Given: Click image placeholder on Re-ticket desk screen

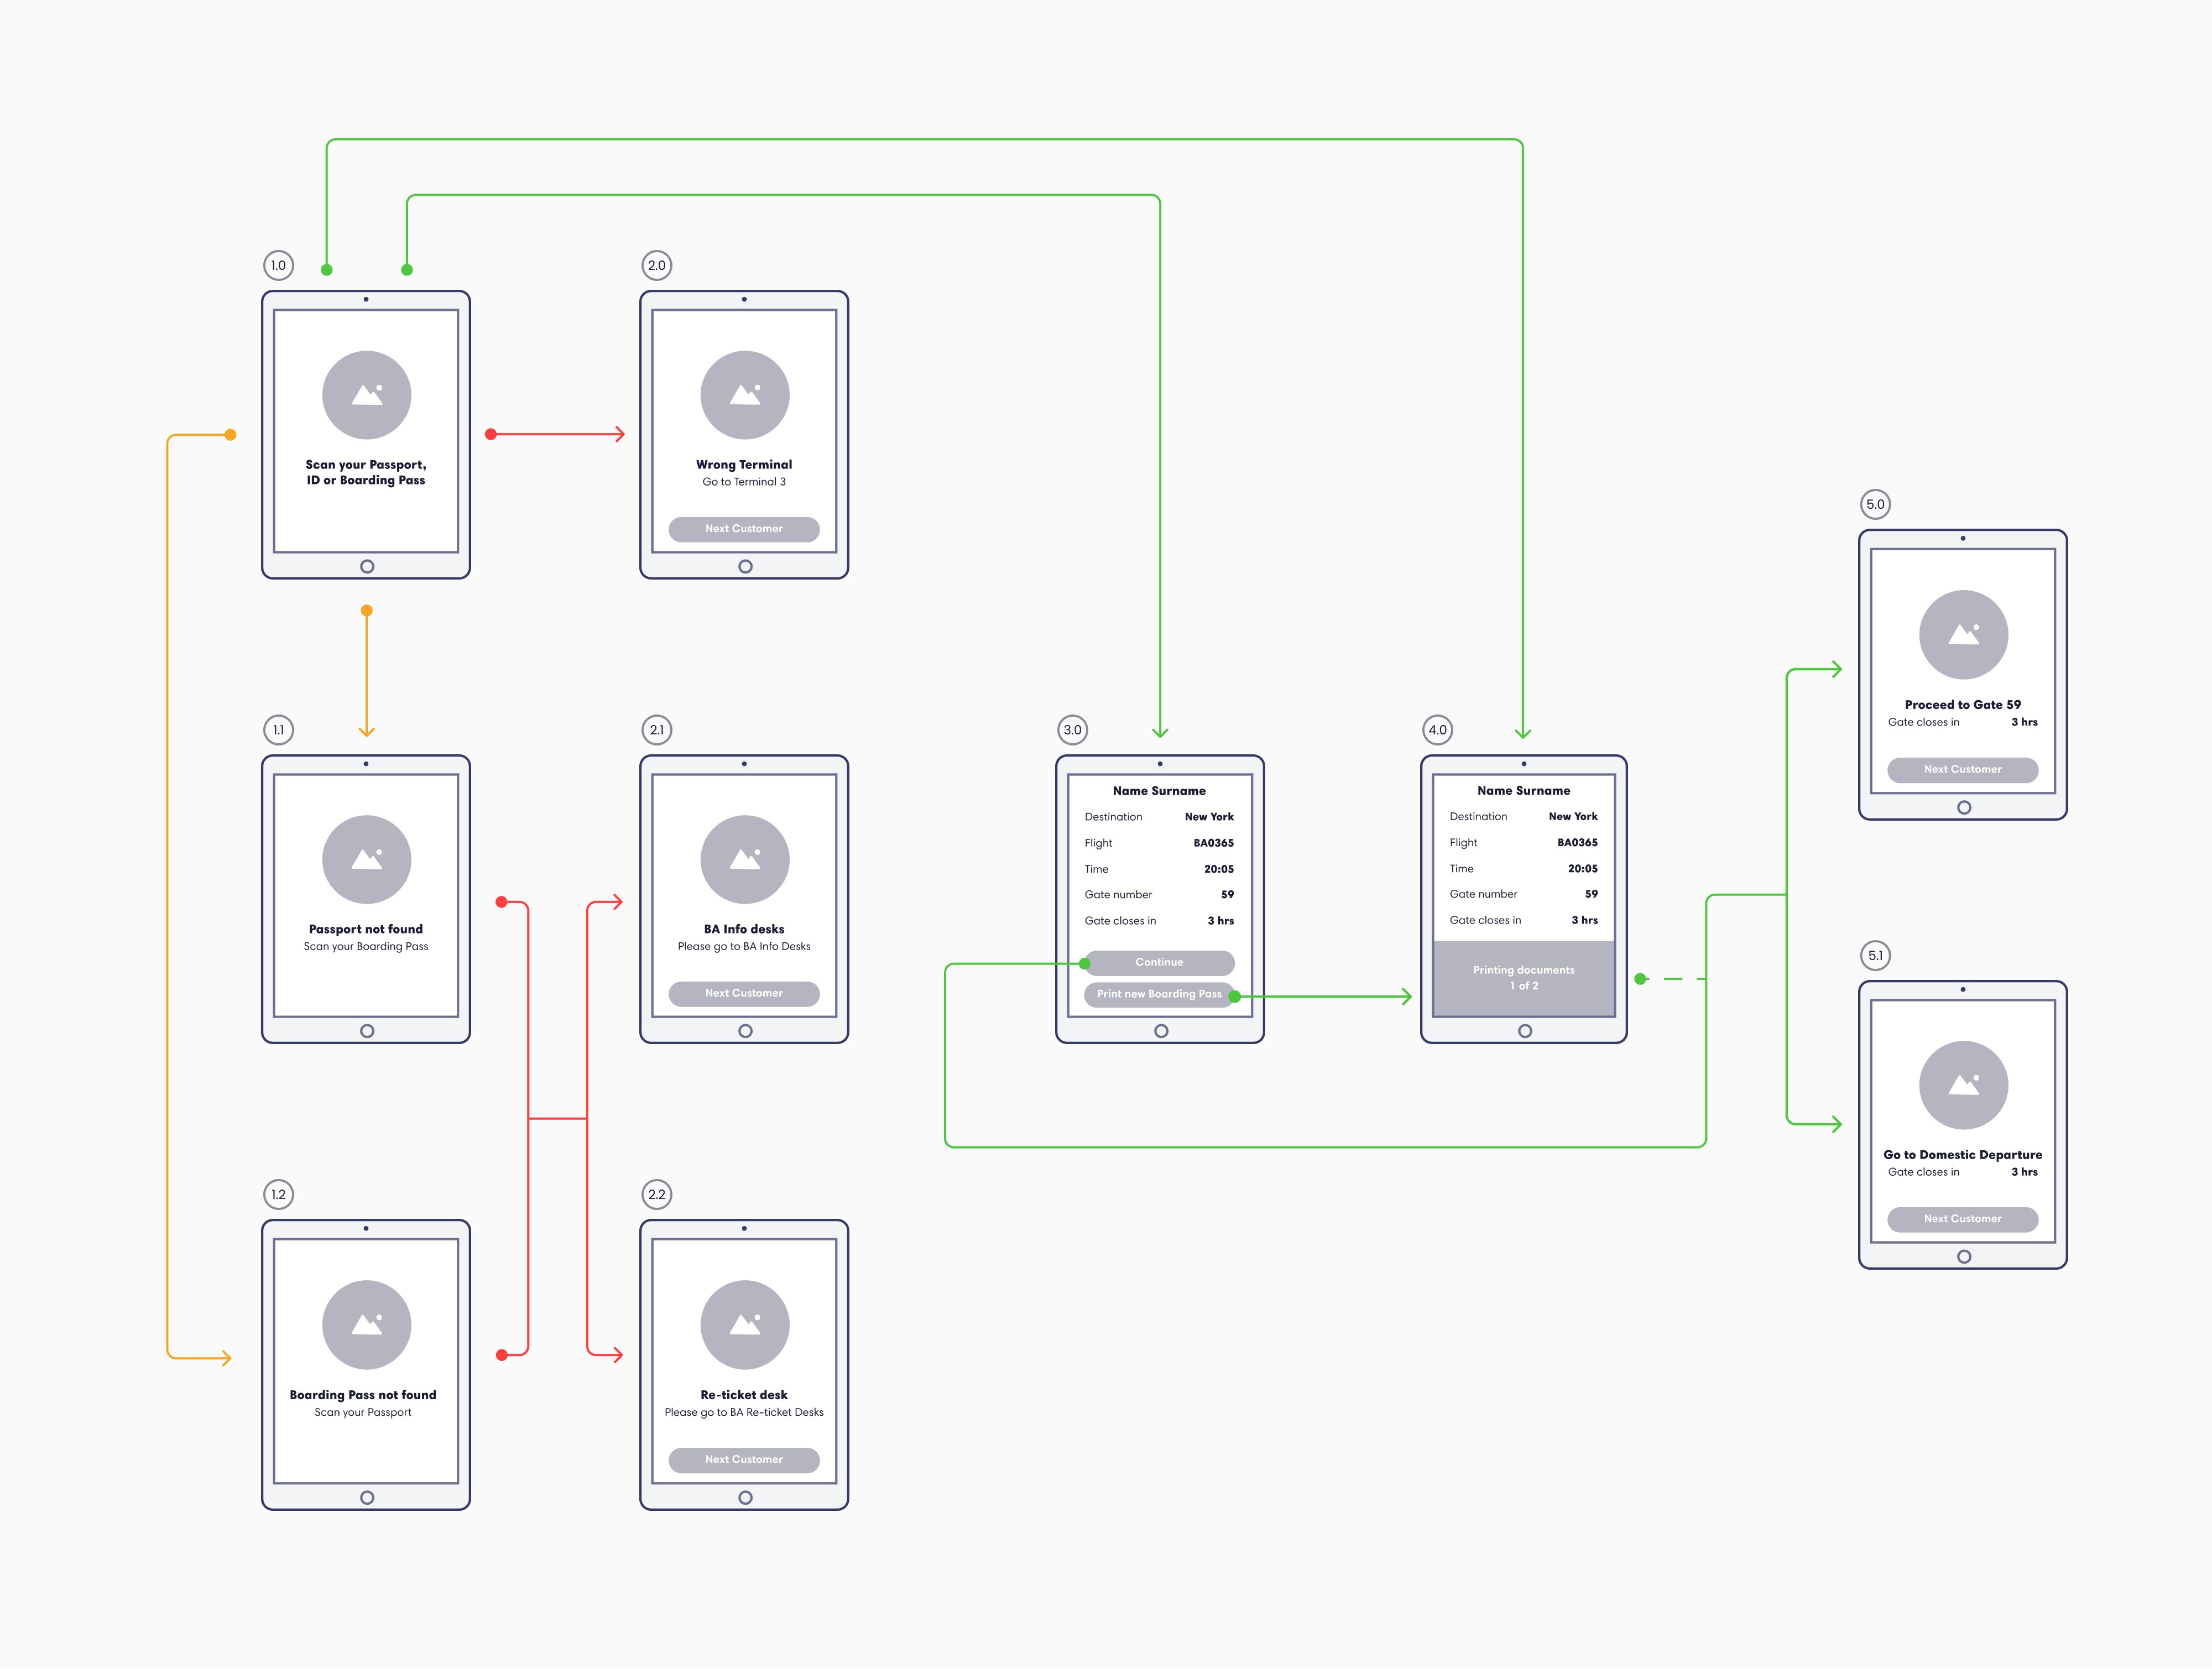Looking at the screenshot, I should click(744, 1325).
